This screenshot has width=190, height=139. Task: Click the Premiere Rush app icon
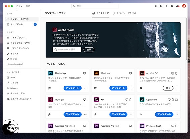click(142, 126)
